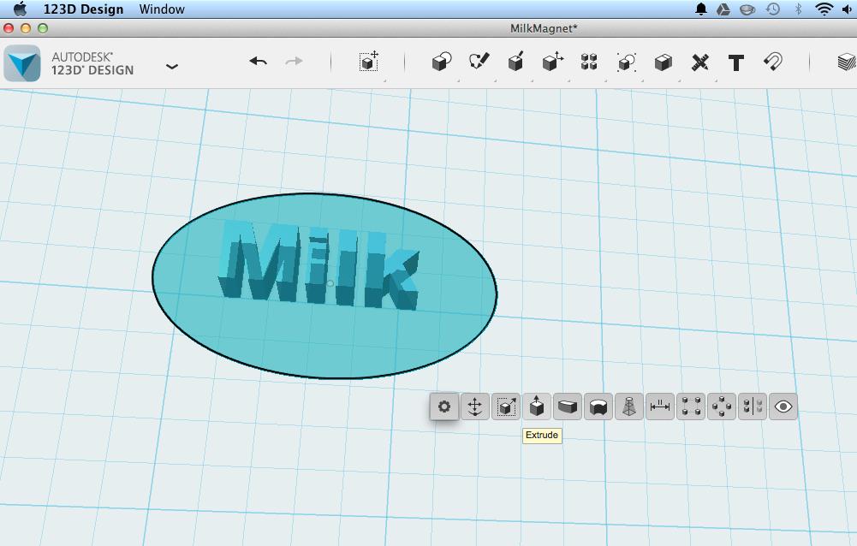The image size is (857, 546).
Task: Choose the Loft tool
Action: tap(629, 407)
